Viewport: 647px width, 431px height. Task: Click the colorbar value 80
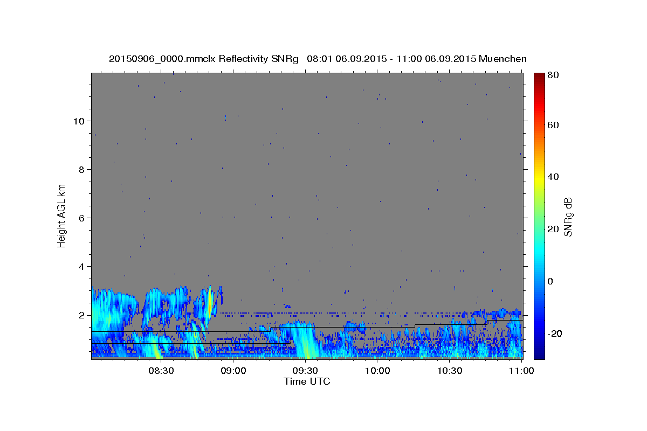pyautogui.click(x=553, y=75)
